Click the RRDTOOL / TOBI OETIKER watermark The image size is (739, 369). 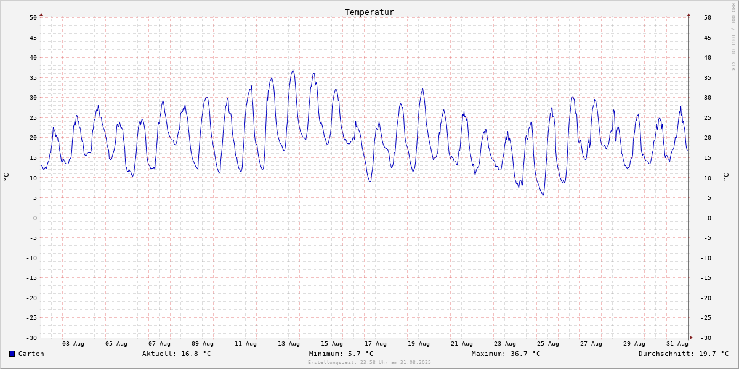click(x=733, y=37)
